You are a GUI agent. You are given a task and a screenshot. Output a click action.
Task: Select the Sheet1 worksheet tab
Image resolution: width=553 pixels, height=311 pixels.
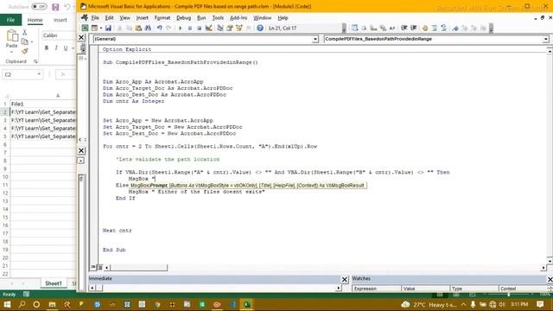[x=54, y=283]
